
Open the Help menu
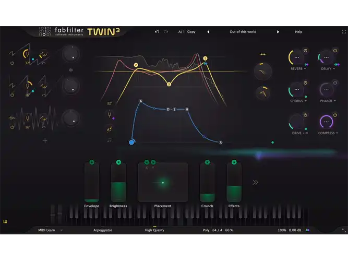(x=298, y=32)
